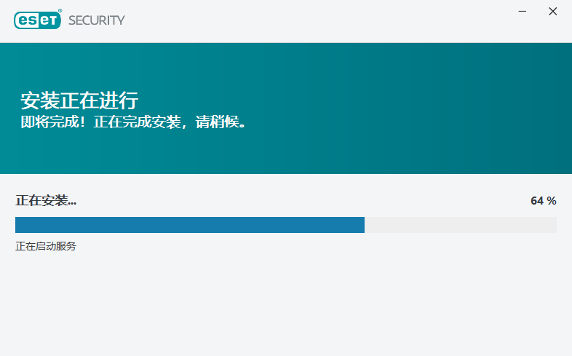Click the 正在启动服务 status text
Image resolution: width=572 pixels, height=356 pixels.
[x=46, y=246]
